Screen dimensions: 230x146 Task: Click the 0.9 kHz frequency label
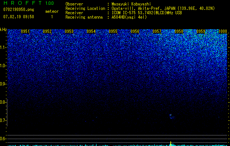tap(3, 84)
